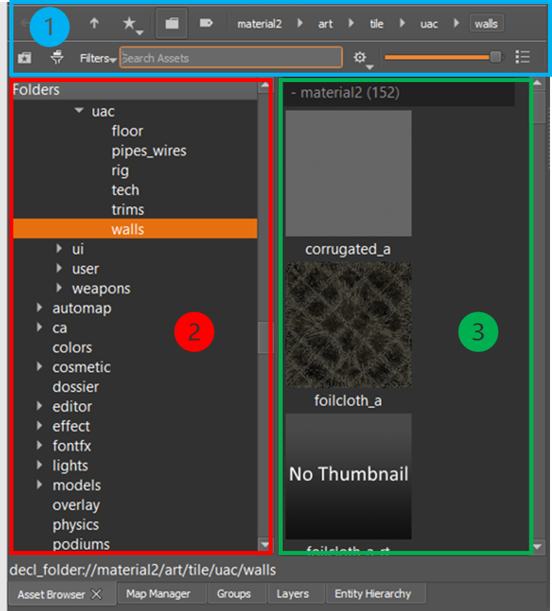Image resolution: width=552 pixels, height=611 pixels.
Task: Expand the weapons folder
Action: click(59, 288)
